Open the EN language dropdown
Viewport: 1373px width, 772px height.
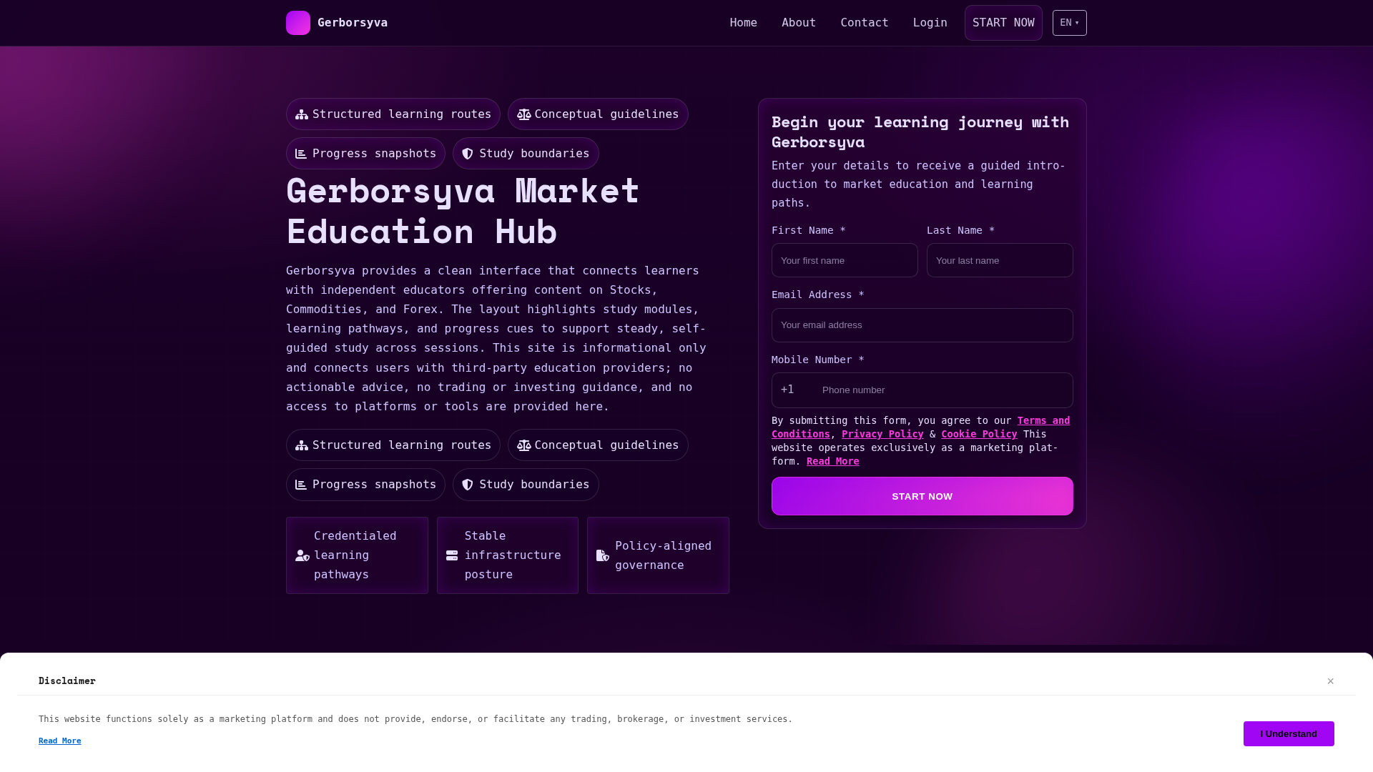point(1070,23)
